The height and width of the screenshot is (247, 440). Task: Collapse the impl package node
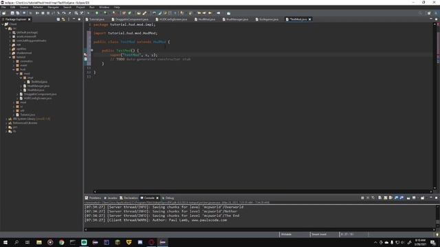21,78
